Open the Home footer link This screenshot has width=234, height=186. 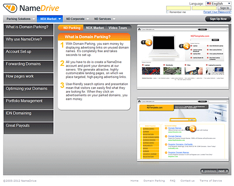pos(134,180)
